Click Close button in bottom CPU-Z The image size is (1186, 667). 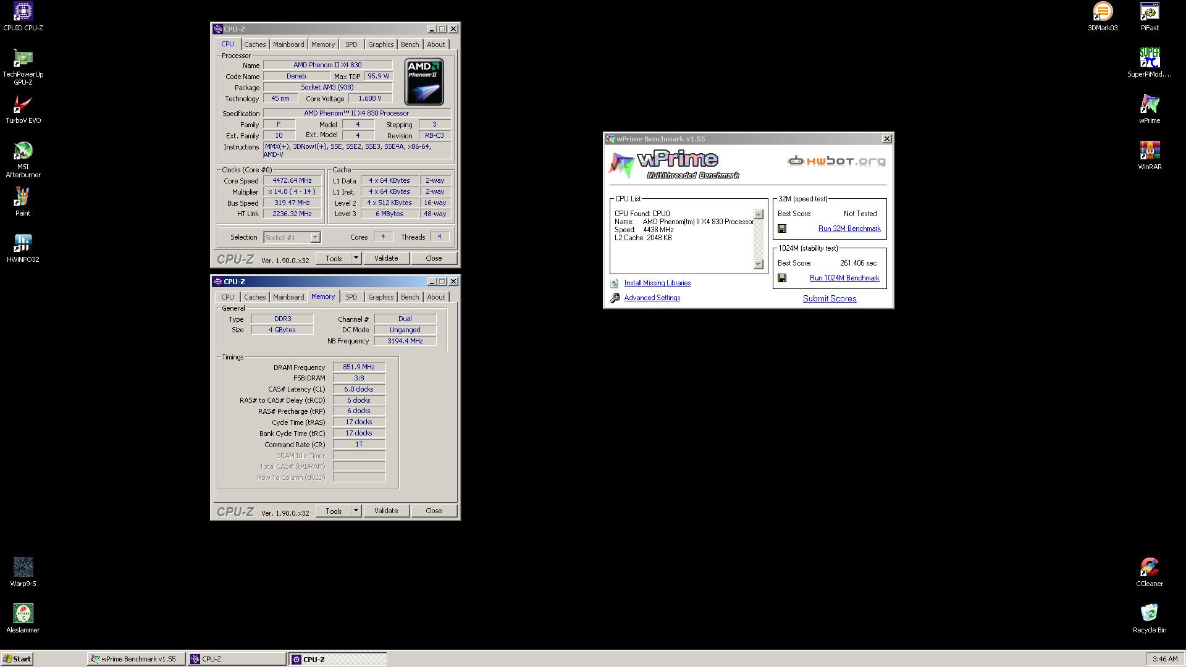tap(434, 511)
